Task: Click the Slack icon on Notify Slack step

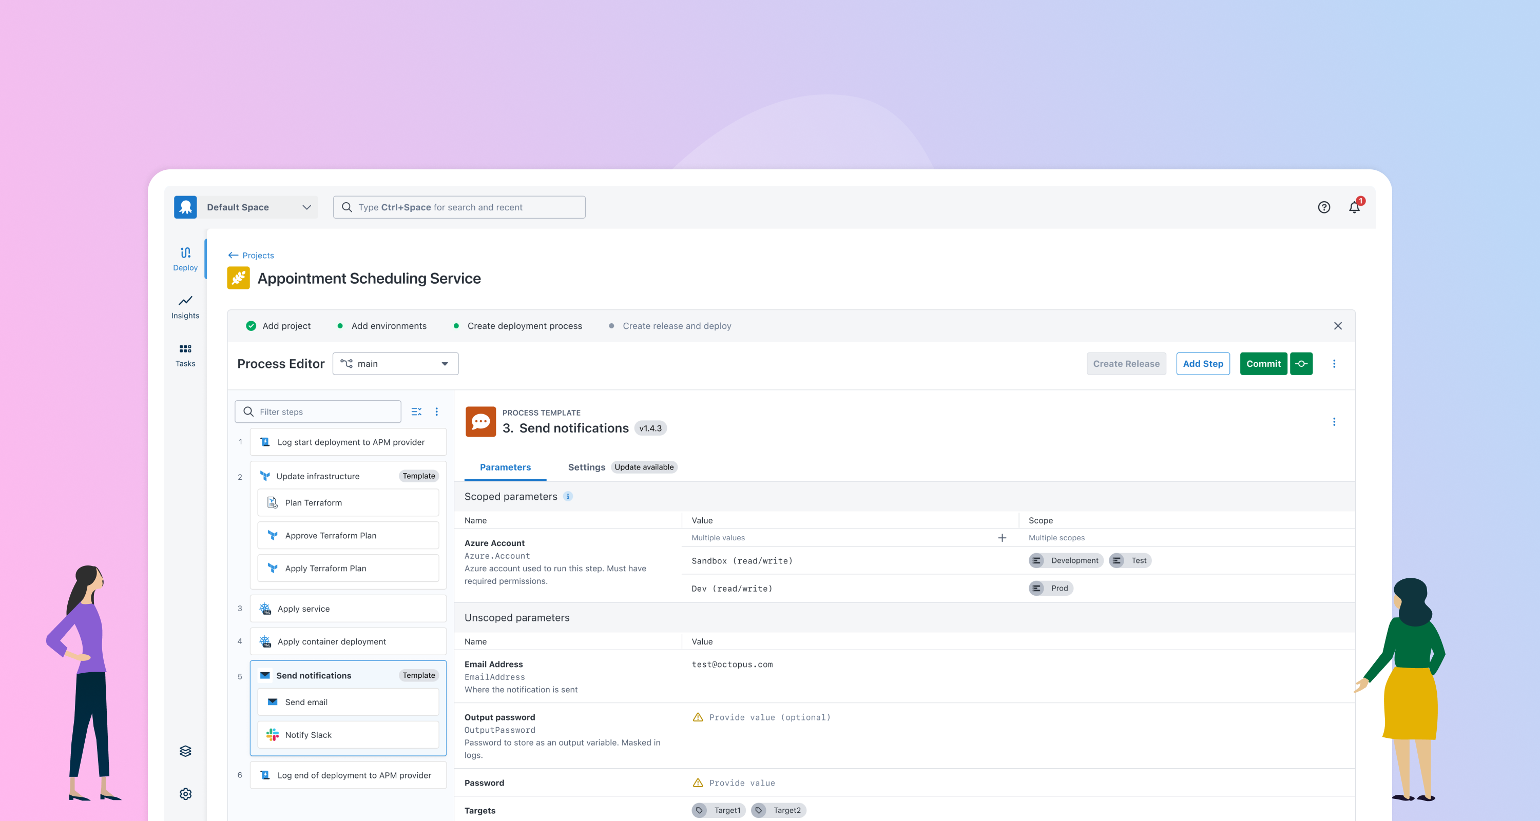Action: [273, 735]
